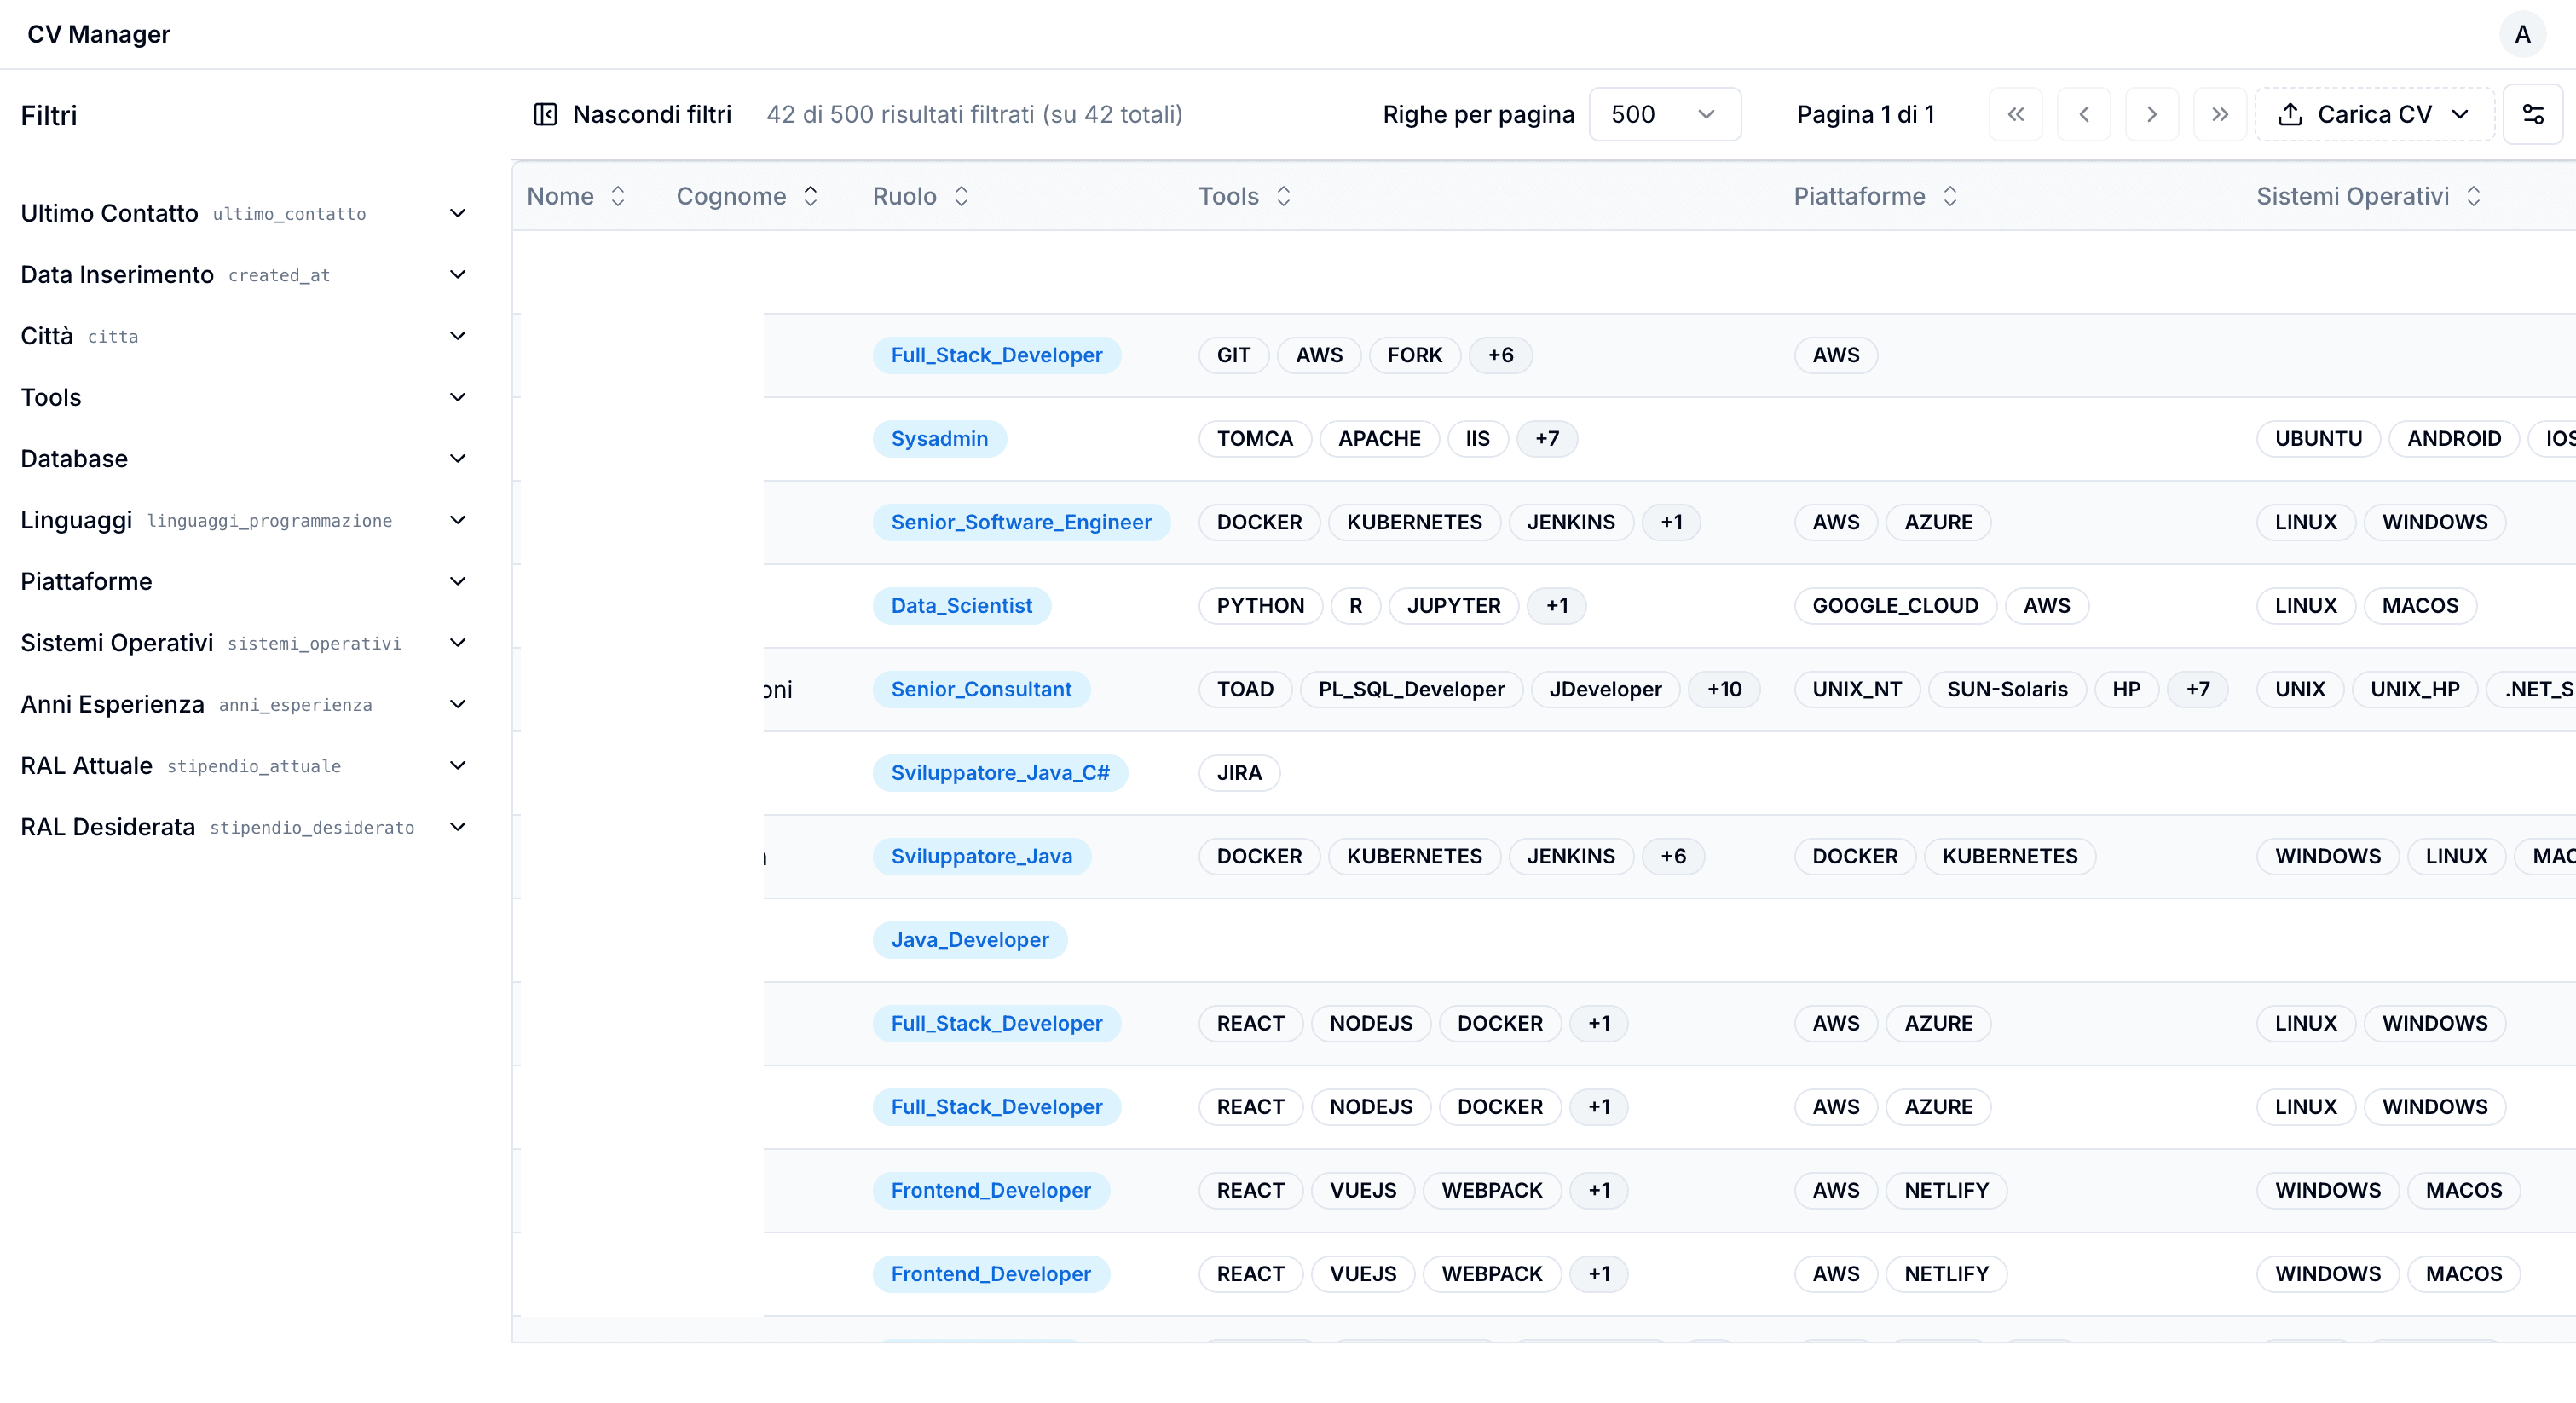Screen dimensions: 2576x1403
Task: Click the UNIX_NT platform tag
Action: point(1857,689)
